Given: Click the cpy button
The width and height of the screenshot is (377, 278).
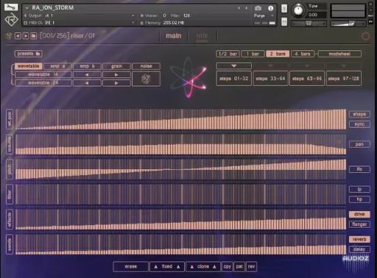Looking at the screenshot, I should coord(228,267).
